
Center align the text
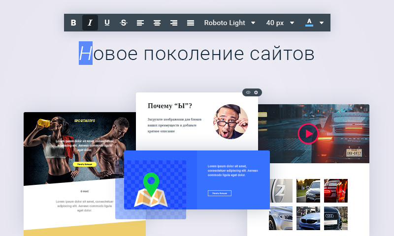[x=157, y=23]
